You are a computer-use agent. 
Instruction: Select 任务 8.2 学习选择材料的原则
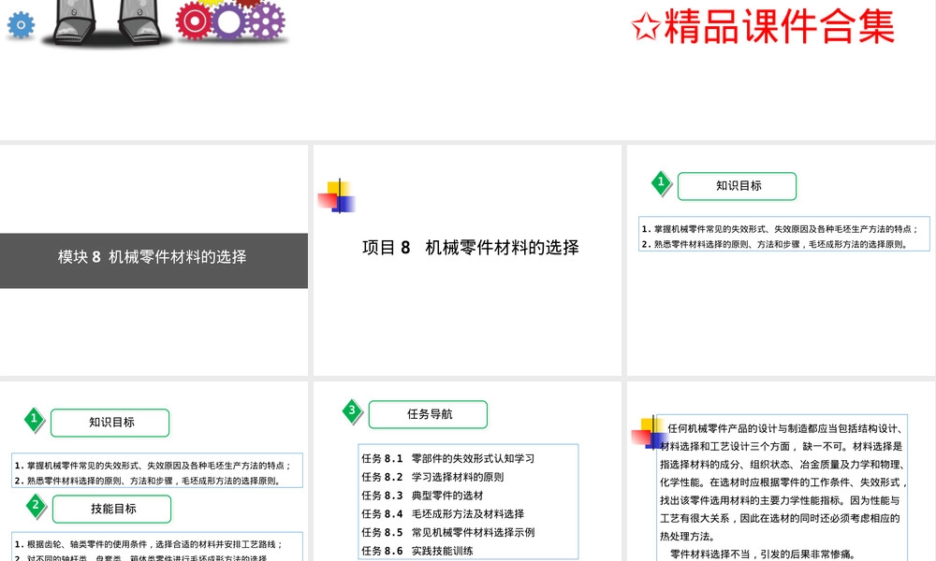tap(432, 477)
